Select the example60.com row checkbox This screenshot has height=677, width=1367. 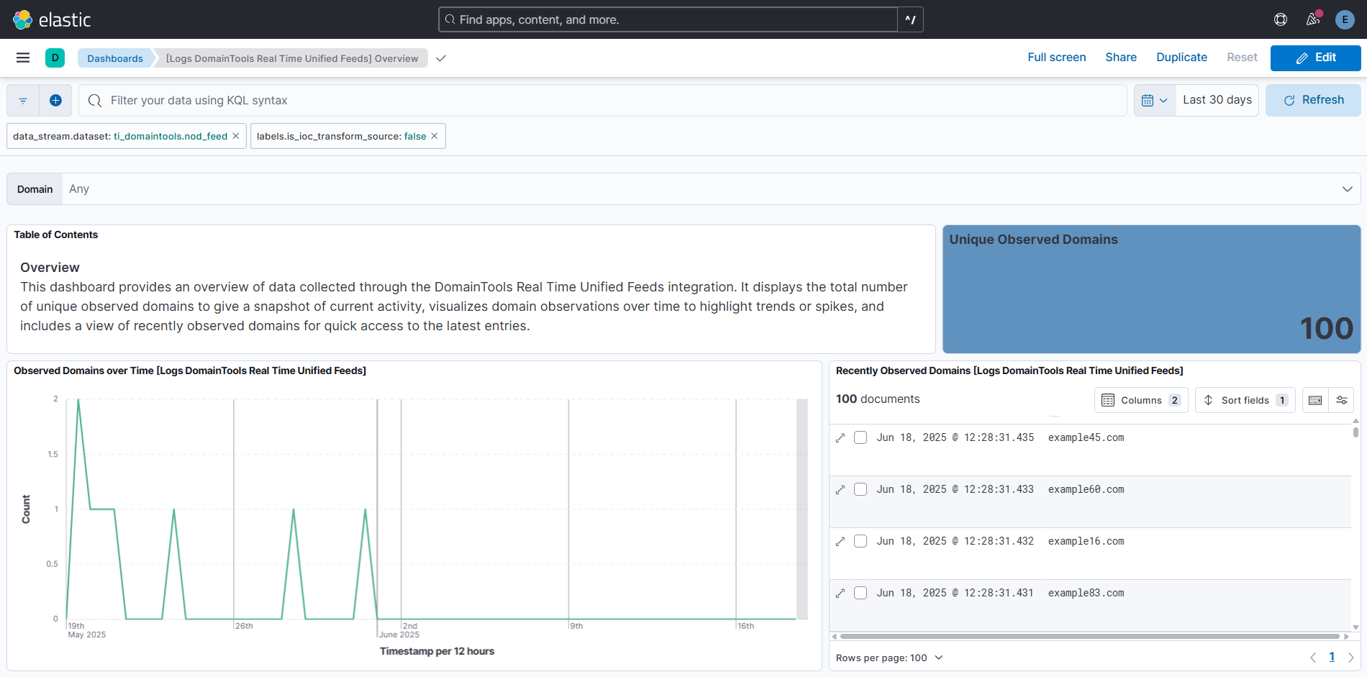point(860,489)
